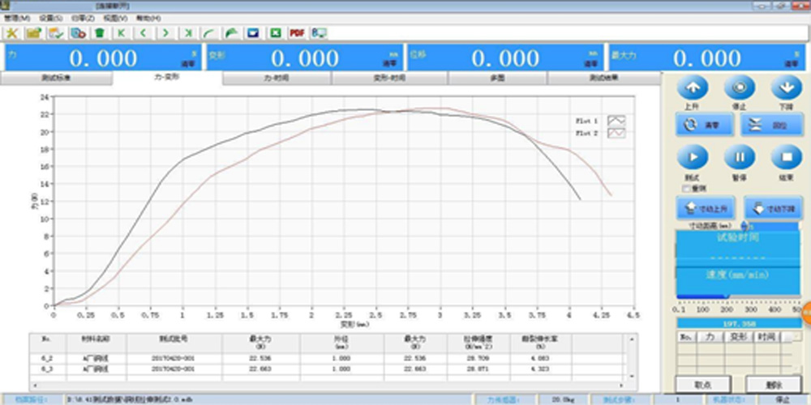Click the PDF export icon in toolbar
811x405 pixels.
(297, 33)
